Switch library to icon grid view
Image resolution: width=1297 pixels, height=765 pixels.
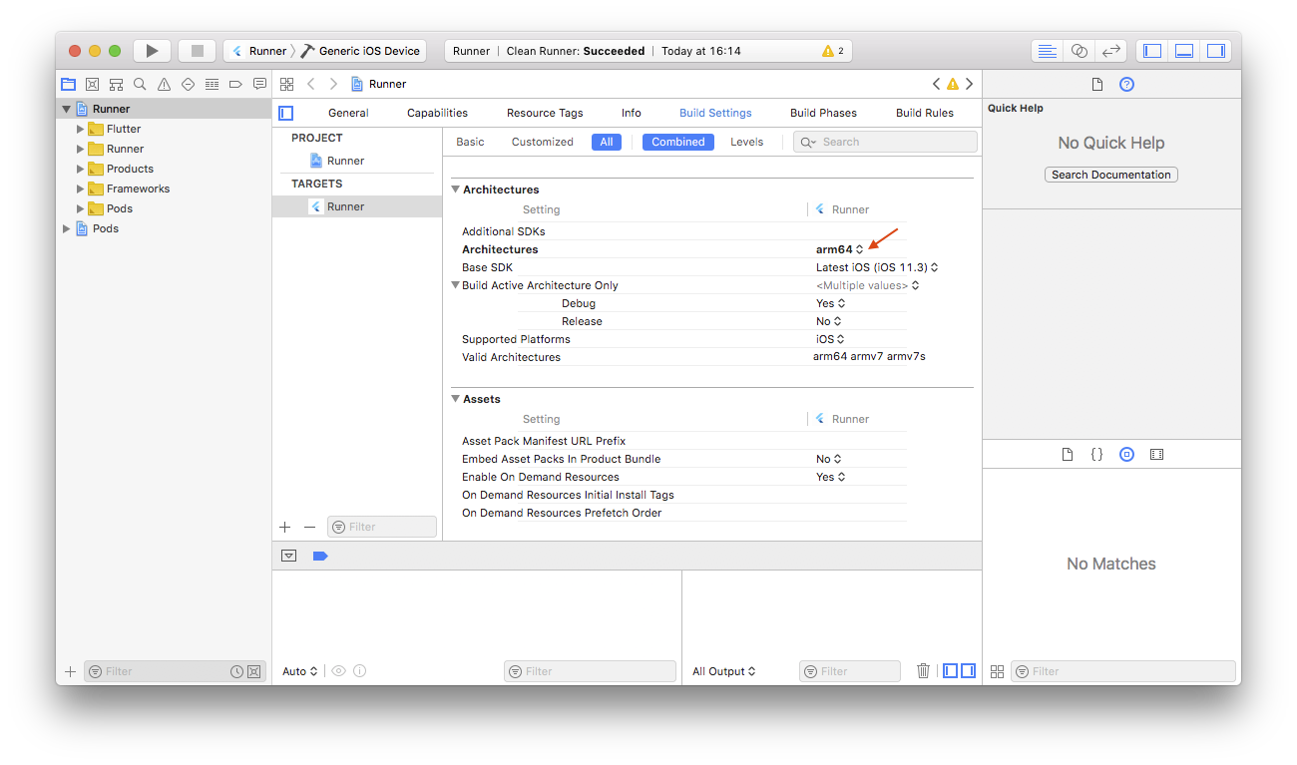tap(997, 672)
